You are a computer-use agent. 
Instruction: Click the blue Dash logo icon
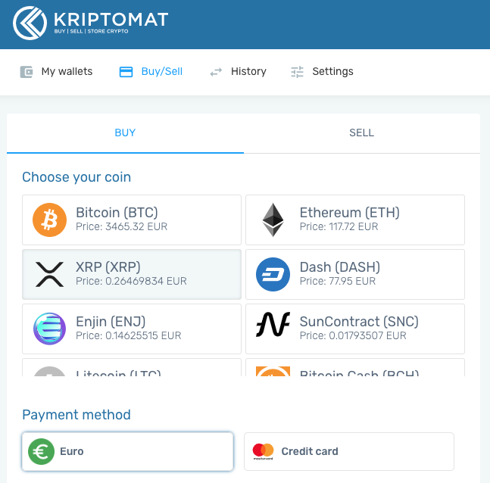coord(273,274)
